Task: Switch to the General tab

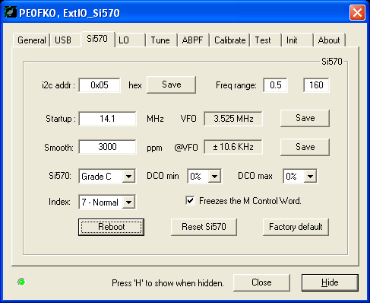Action: 31,40
